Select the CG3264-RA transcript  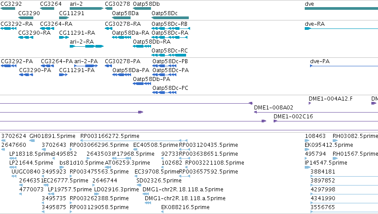(47, 28)
